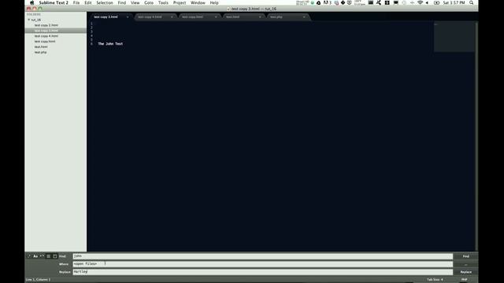Open the Goto menu
The width and height of the screenshot is (504, 283).
[149, 2]
